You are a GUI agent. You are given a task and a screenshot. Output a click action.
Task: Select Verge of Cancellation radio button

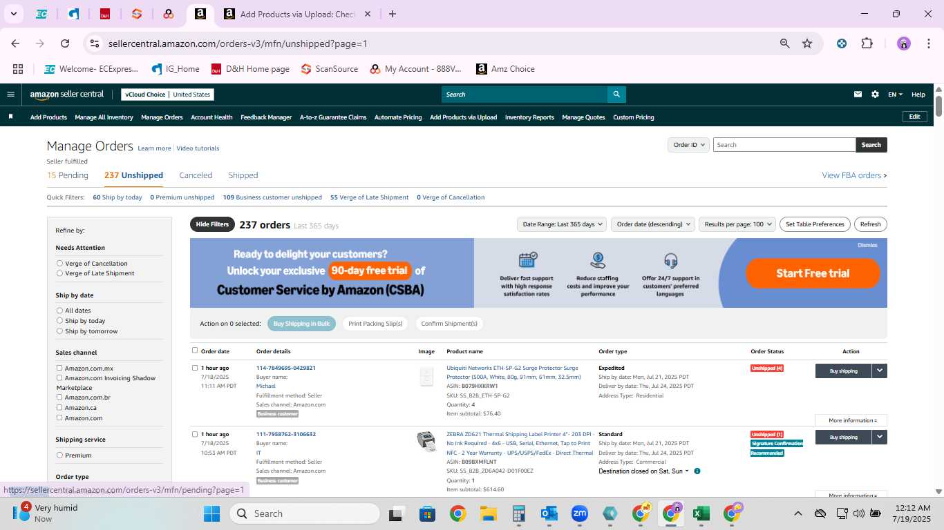(59, 264)
